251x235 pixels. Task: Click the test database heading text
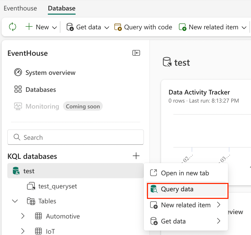point(182,63)
